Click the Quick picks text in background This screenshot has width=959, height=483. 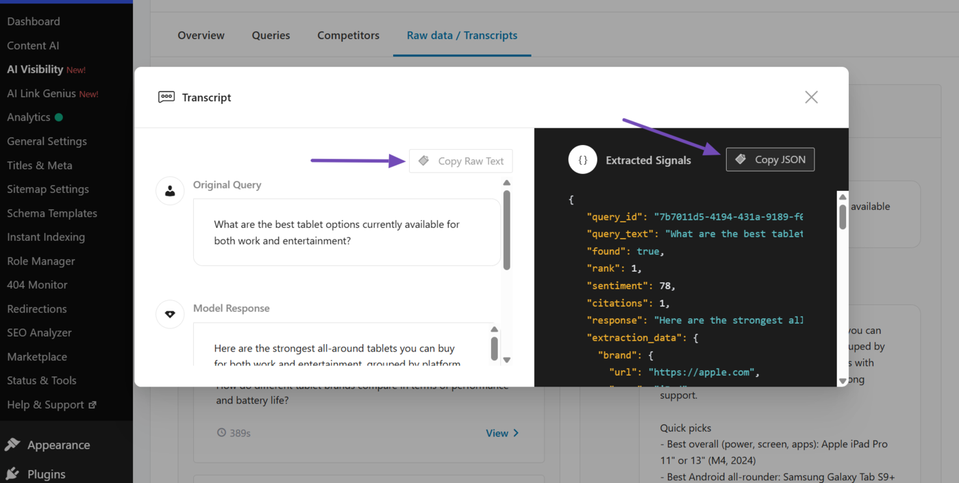click(686, 428)
